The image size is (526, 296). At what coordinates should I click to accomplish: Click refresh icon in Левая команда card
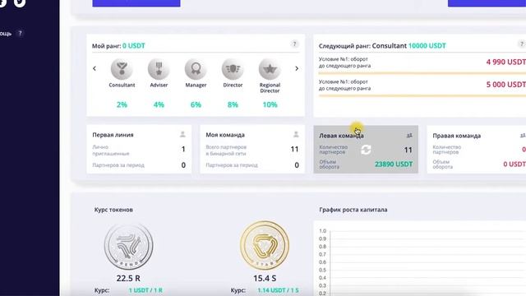coord(366,150)
